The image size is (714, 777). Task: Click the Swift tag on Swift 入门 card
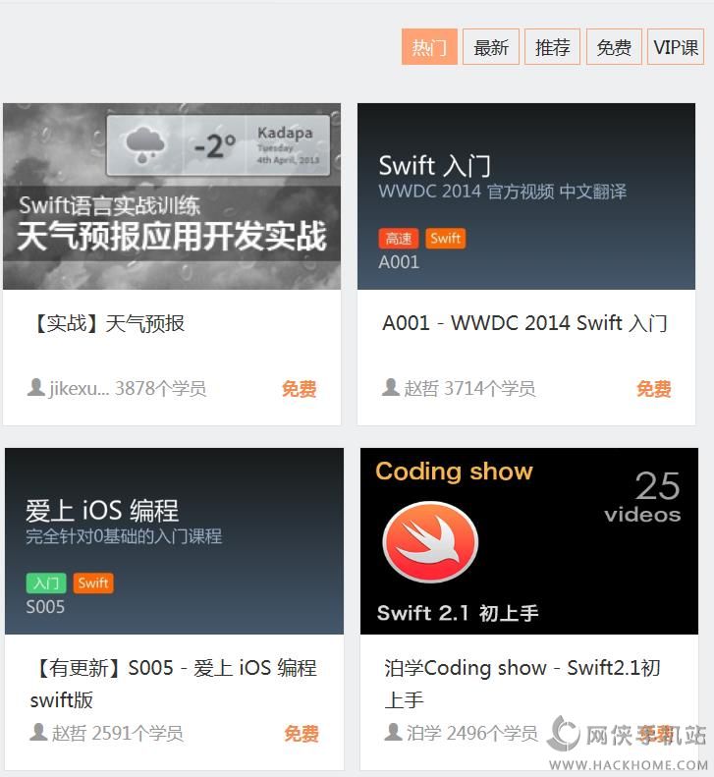pyautogui.click(x=446, y=239)
